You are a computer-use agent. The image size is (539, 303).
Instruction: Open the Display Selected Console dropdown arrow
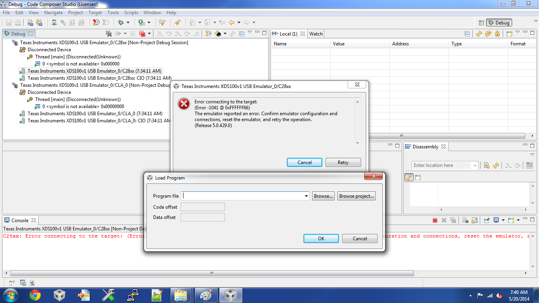503,221
